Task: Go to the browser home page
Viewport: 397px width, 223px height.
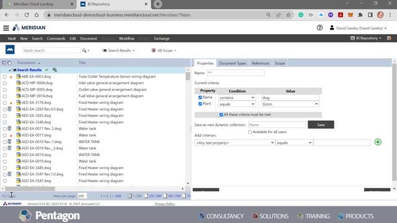Action: (x=37, y=15)
